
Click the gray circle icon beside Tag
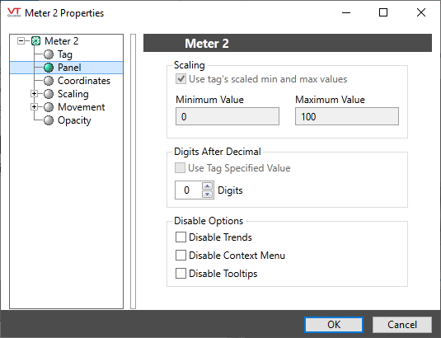click(49, 54)
